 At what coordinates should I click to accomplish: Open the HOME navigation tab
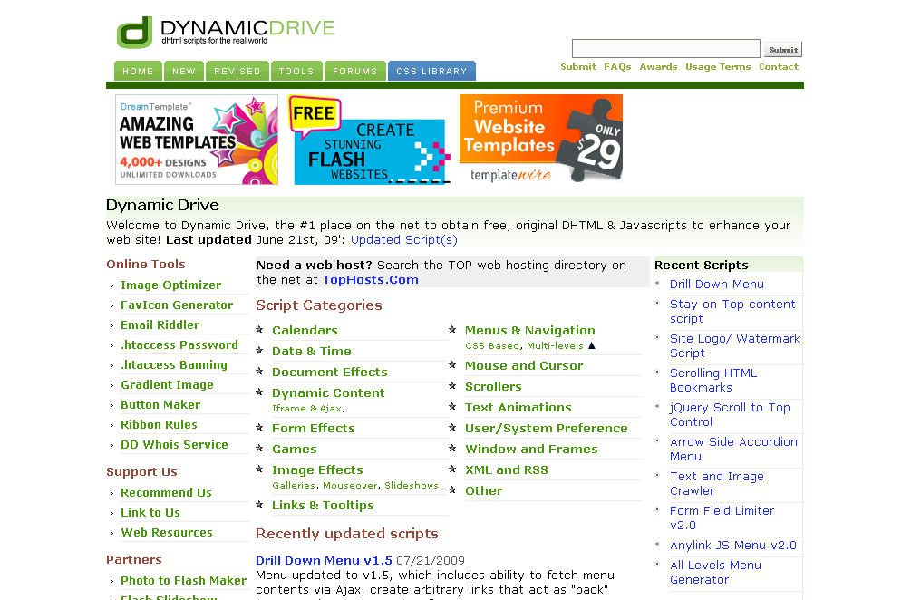138,72
